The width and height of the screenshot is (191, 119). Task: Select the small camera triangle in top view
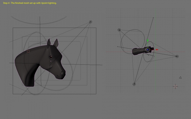180,78
